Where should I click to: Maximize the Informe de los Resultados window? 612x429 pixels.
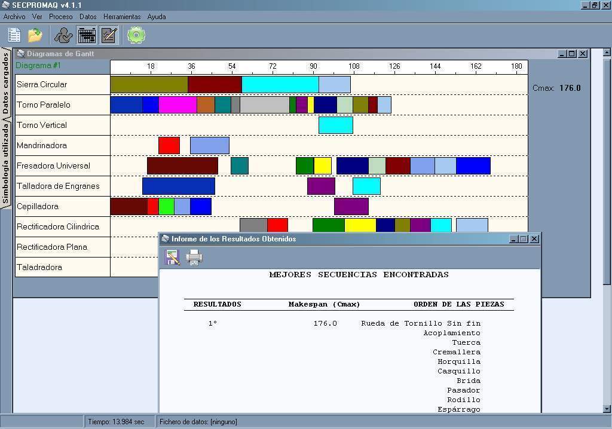tap(524, 239)
